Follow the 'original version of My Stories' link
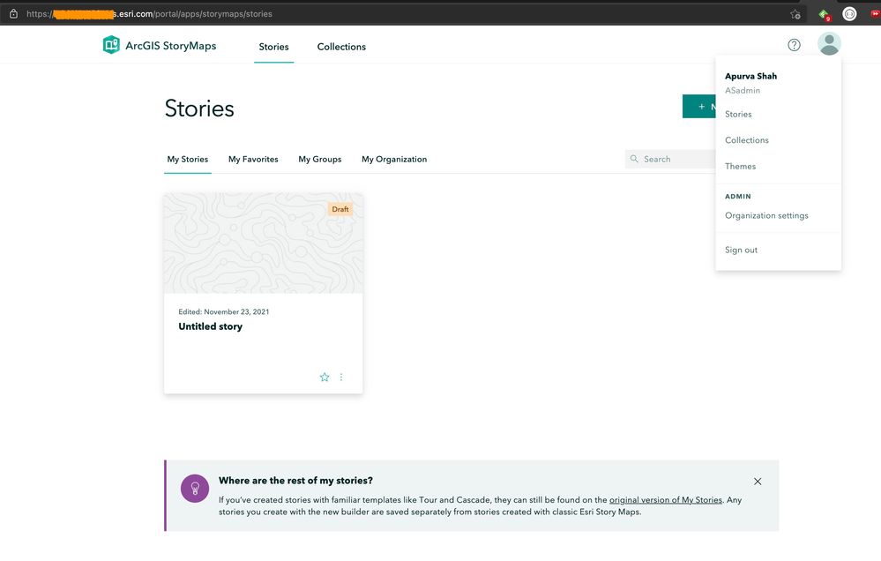Viewport: 881px width, 561px height. (x=665, y=500)
